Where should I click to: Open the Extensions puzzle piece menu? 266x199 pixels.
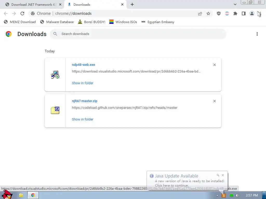tap(235, 13)
